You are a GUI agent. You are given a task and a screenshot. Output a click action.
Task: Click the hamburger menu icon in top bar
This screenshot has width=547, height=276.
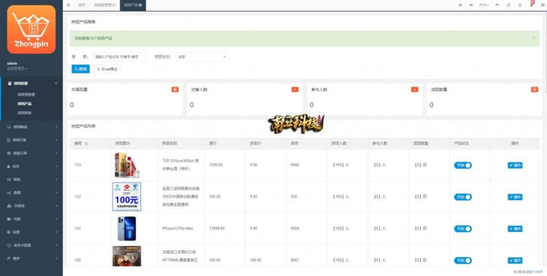[x=68, y=5]
